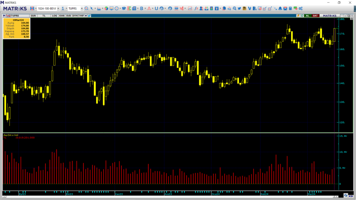Expand the bar chart icon dropdown arrow
The image size is (356, 200).
coord(103,8)
